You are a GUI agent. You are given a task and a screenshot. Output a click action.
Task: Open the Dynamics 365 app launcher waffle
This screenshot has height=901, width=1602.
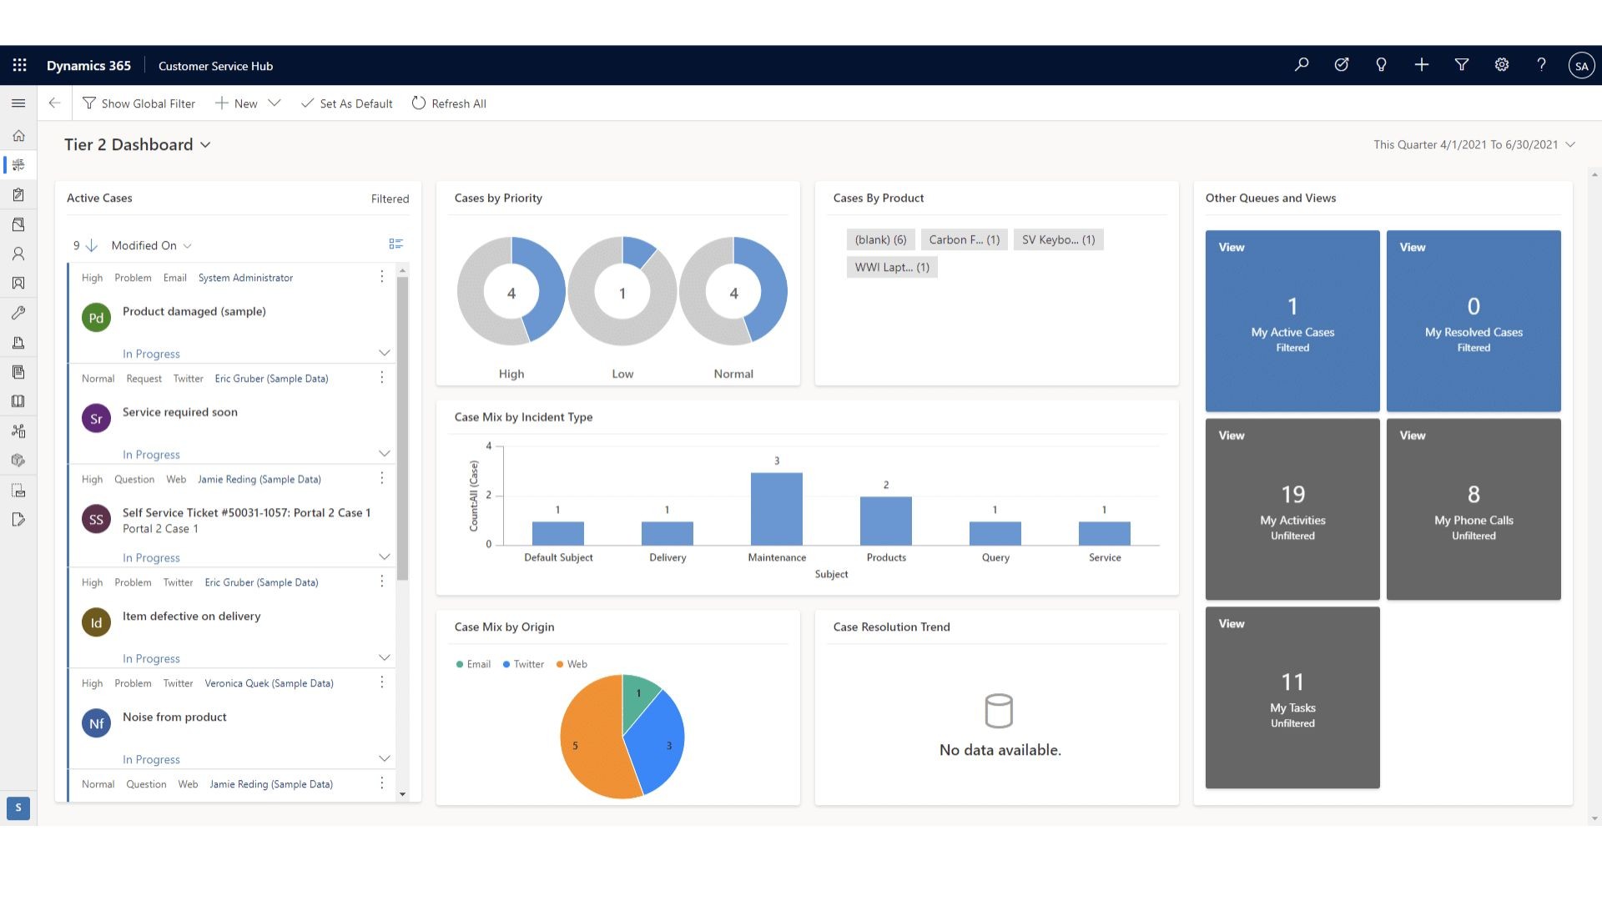[19, 65]
